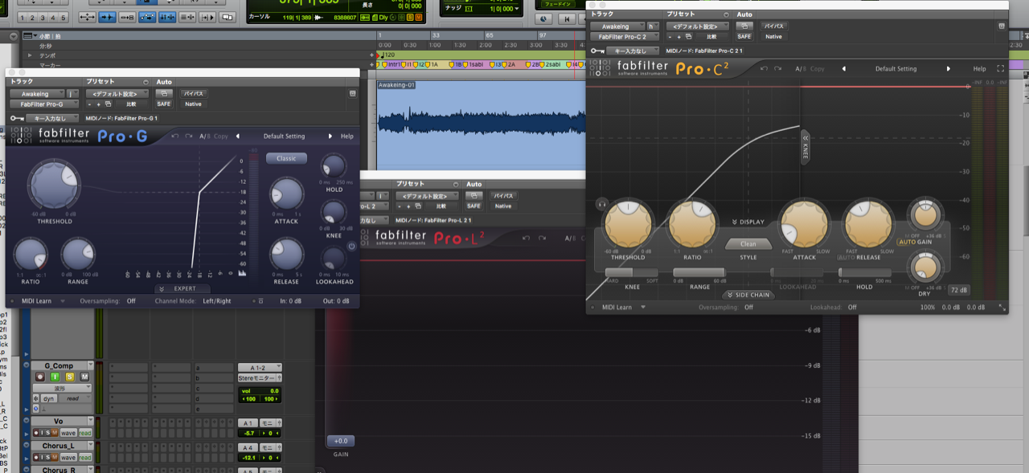This screenshot has height=473, width=1029.
Task: Click the undo arrow in Pro-C 2
Action: coord(764,69)
